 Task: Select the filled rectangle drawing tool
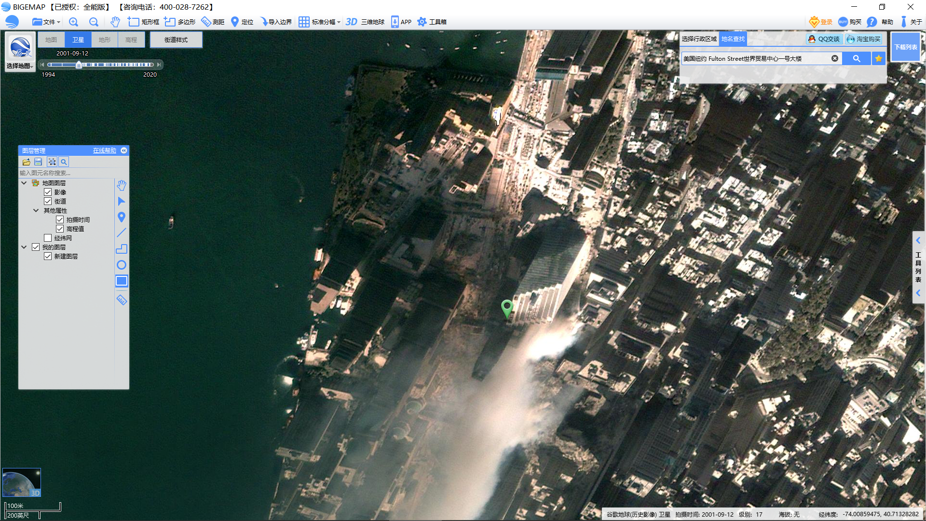click(x=122, y=281)
